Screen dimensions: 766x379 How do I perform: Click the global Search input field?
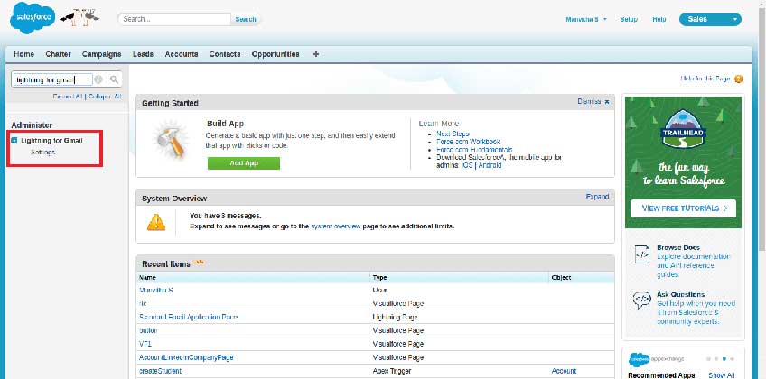pyautogui.click(x=174, y=19)
